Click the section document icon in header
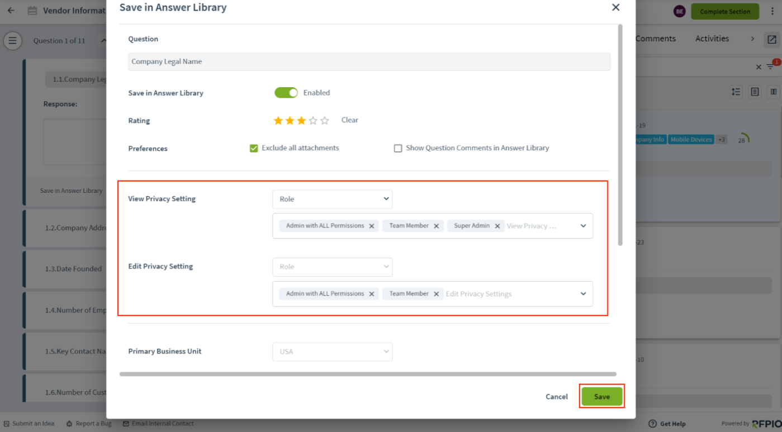The image size is (782, 432). [32, 11]
